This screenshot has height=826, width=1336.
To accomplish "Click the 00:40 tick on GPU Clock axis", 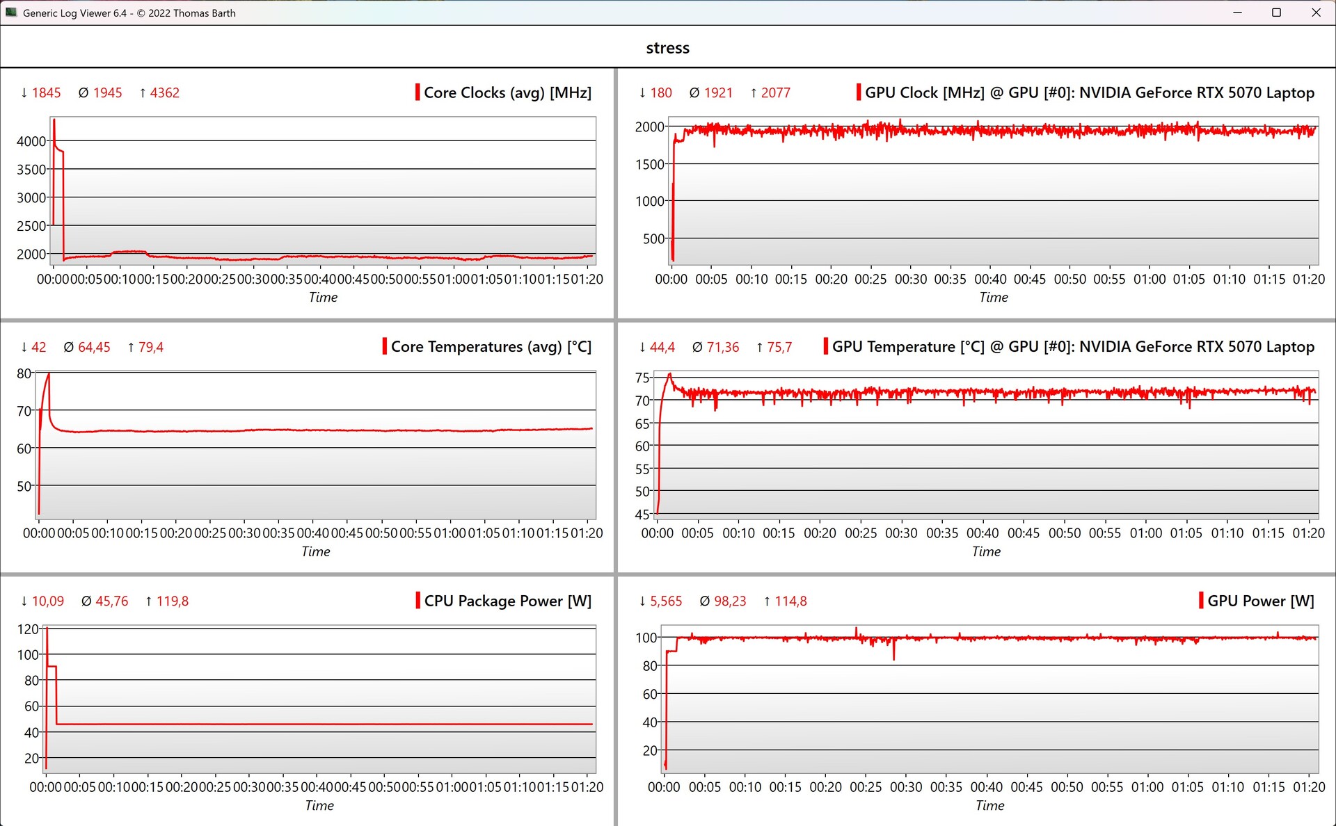I will [x=989, y=279].
